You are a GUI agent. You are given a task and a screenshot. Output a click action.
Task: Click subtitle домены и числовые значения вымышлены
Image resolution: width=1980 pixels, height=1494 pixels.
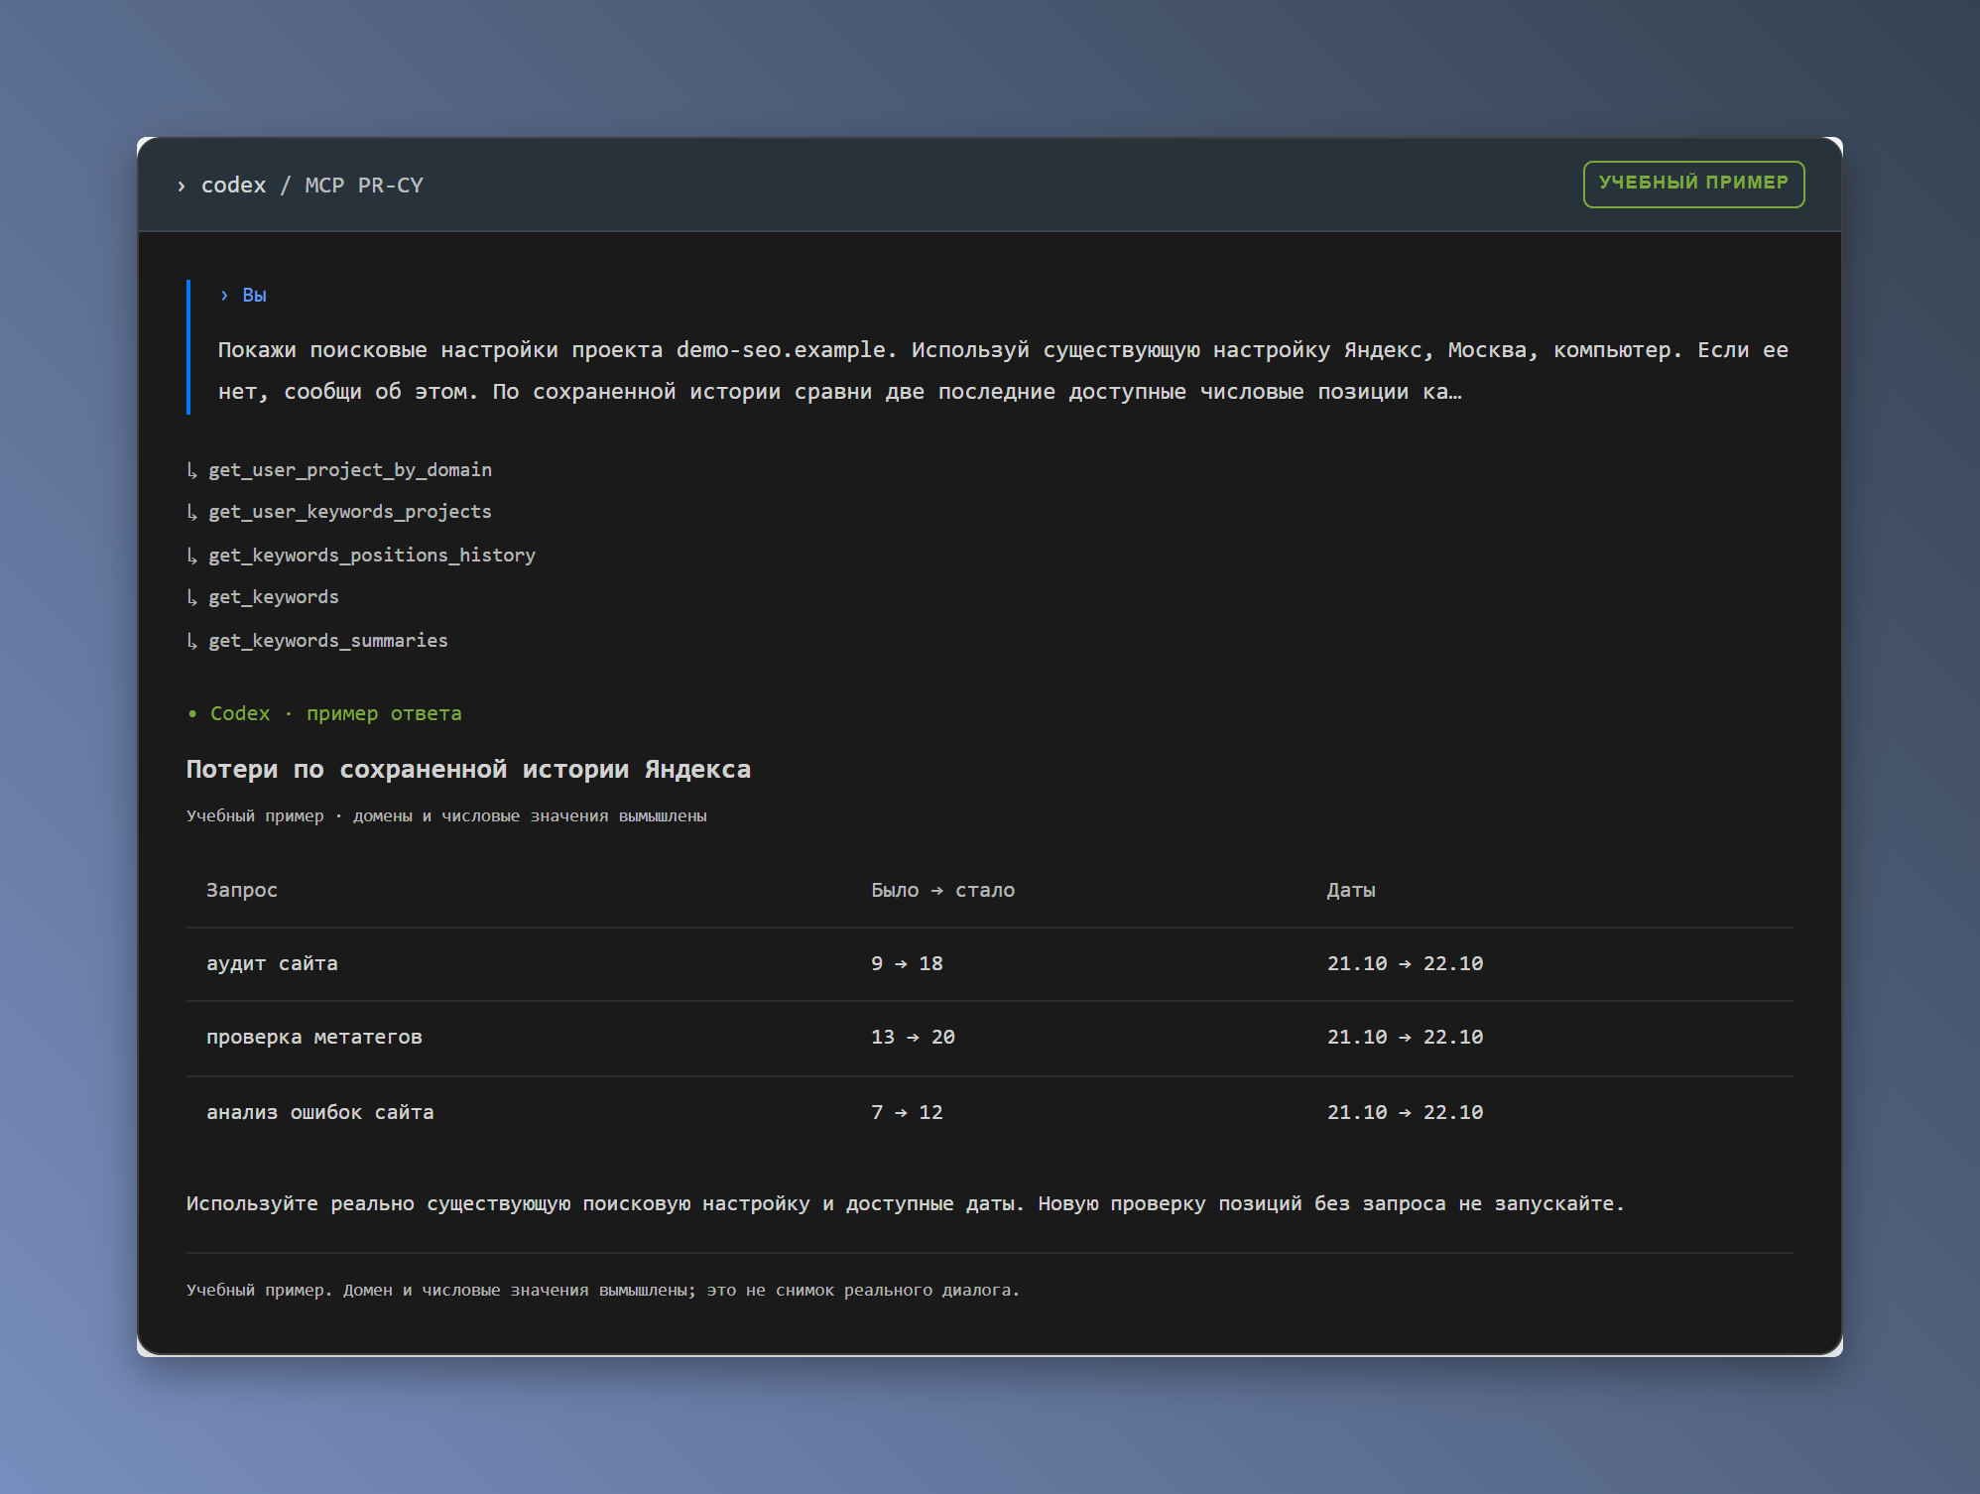[x=530, y=816]
